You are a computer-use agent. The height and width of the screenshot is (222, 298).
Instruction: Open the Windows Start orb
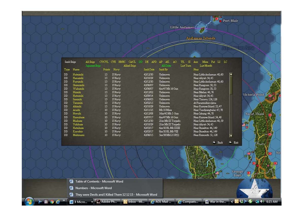coord(29,201)
